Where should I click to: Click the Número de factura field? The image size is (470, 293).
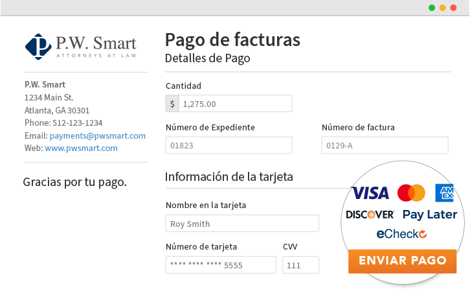point(385,145)
